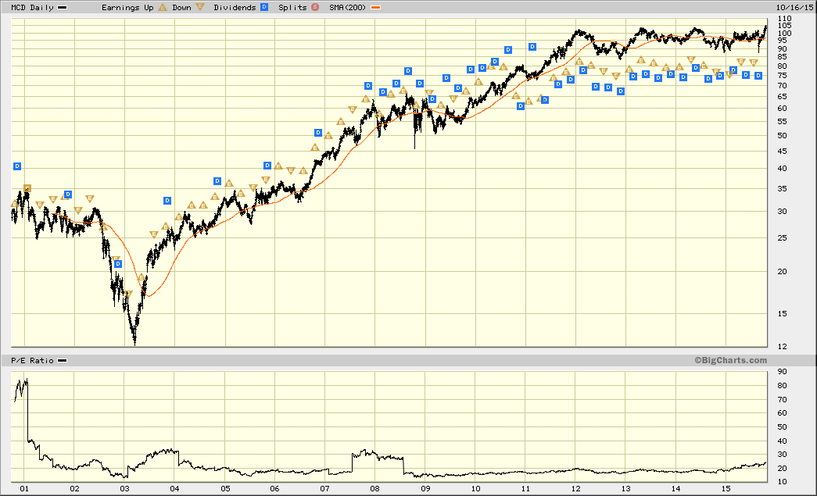Click the Earnings Down triangle legend icon
This screenshot has width=817, height=496.
coord(200,7)
